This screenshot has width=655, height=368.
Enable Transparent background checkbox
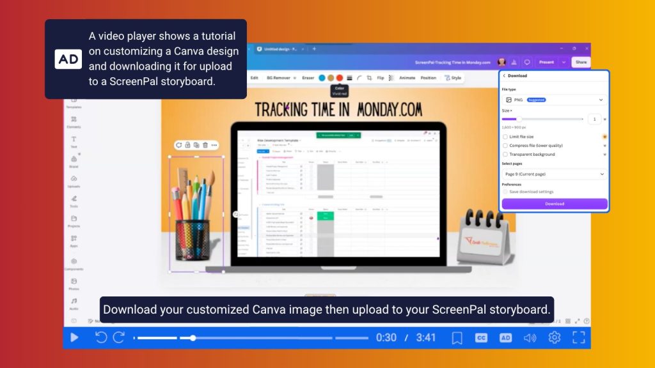505,154
